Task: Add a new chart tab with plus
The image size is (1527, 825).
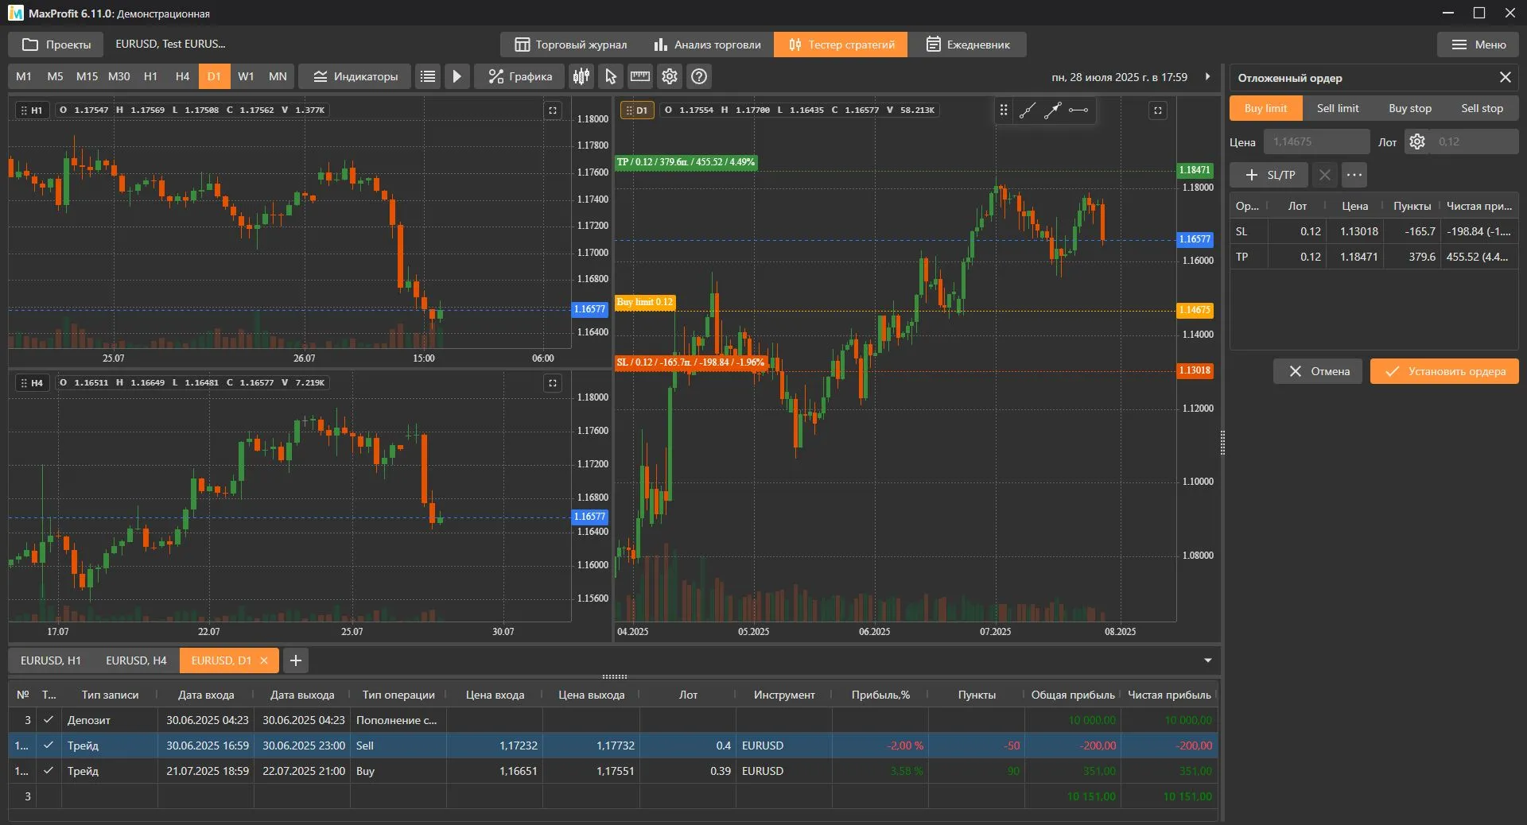Action: click(x=295, y=660)
